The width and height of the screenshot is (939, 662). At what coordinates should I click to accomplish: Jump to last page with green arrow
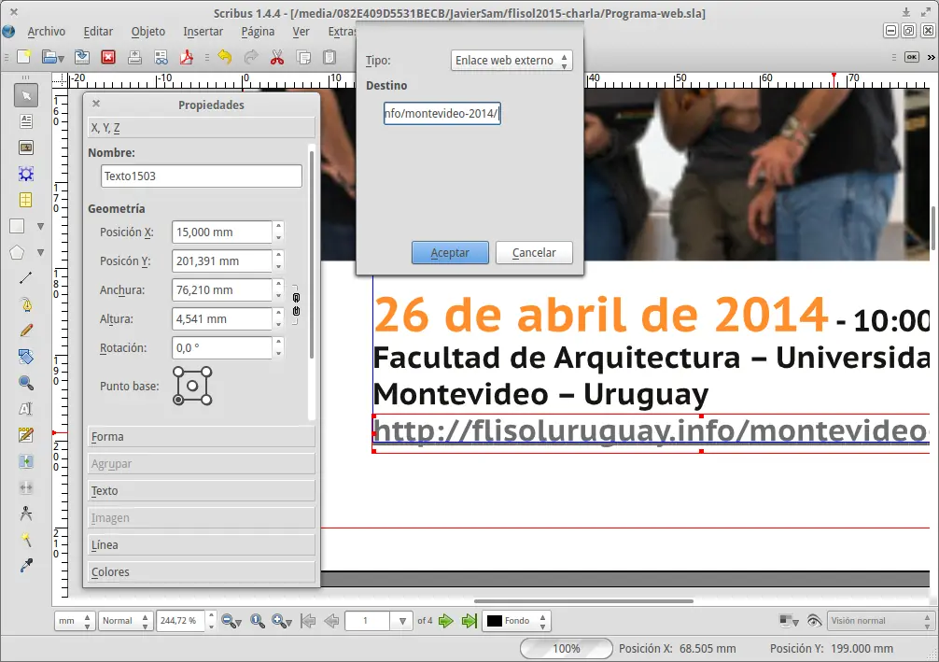(469, 621)
